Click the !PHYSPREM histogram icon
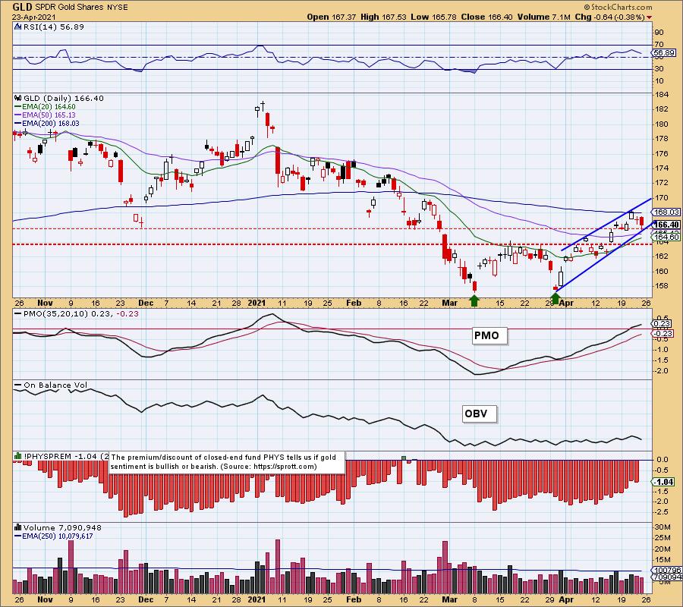This screenshot has width=683, height=607. tap(18, 456)
